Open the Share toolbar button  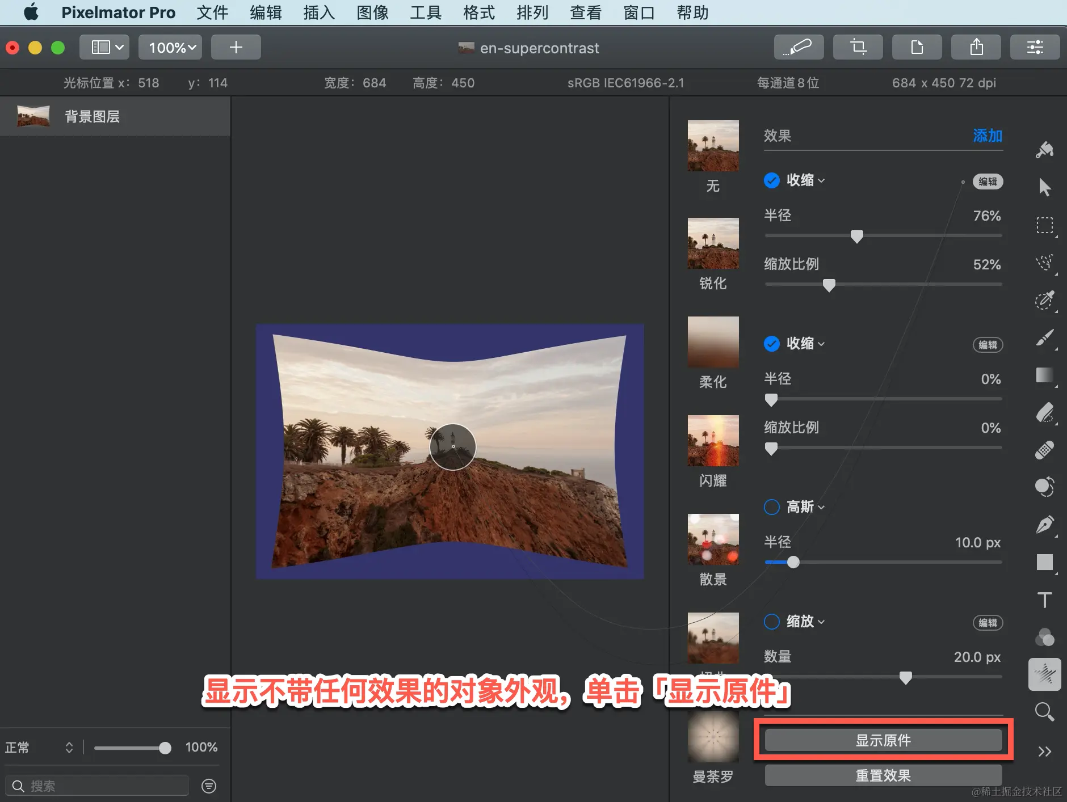[976, 47]
